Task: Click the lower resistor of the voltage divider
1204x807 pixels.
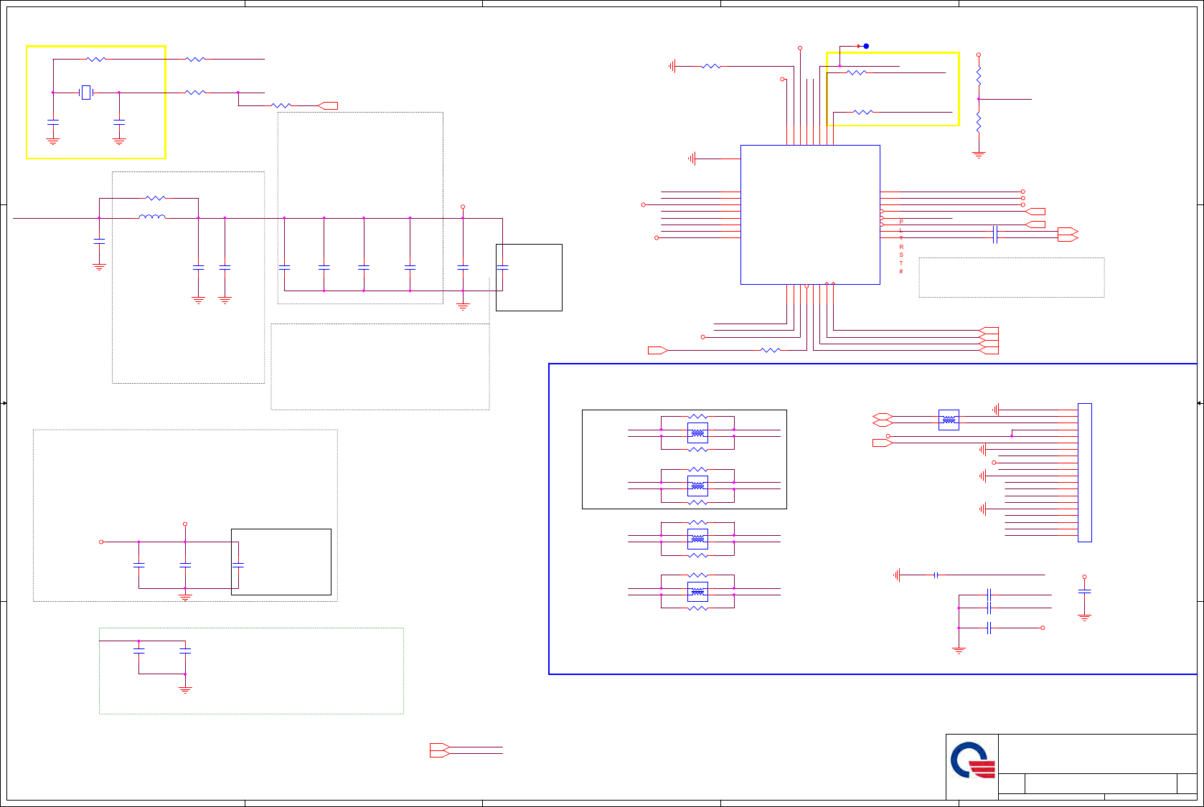Action: pos(979,122)
